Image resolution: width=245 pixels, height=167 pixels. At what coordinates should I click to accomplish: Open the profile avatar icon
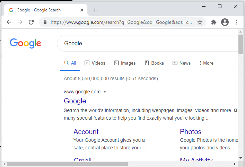click(x=225, y=22)
